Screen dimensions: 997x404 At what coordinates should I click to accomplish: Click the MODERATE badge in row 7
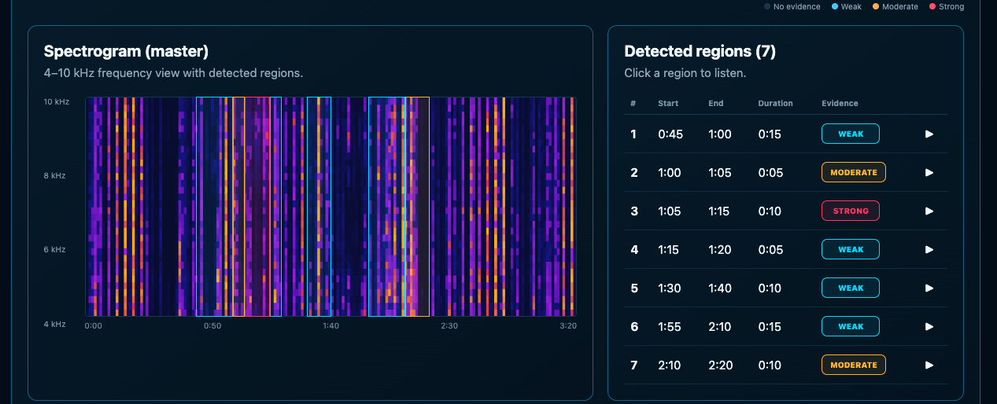pos(854,365)
